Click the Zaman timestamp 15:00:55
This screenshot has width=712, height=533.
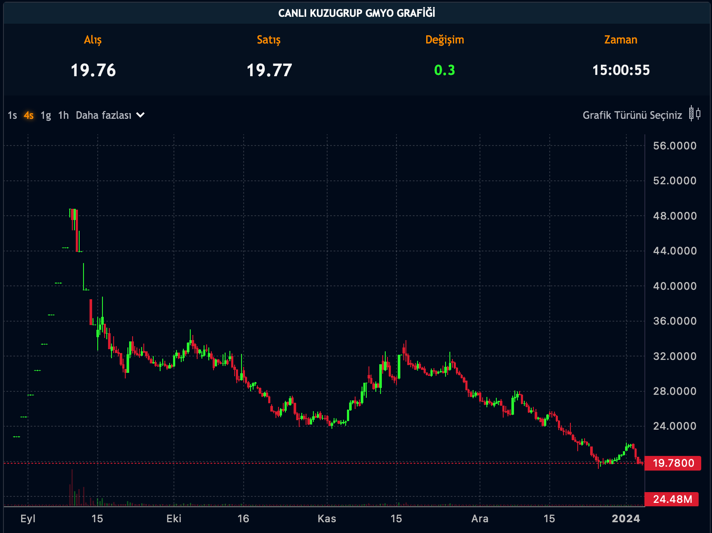tap(621, 70)
